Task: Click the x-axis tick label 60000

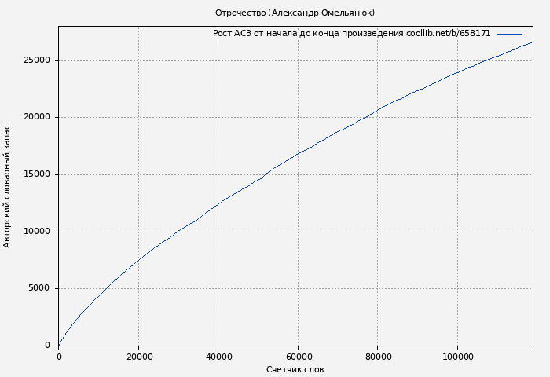Action: click(298, 357)
